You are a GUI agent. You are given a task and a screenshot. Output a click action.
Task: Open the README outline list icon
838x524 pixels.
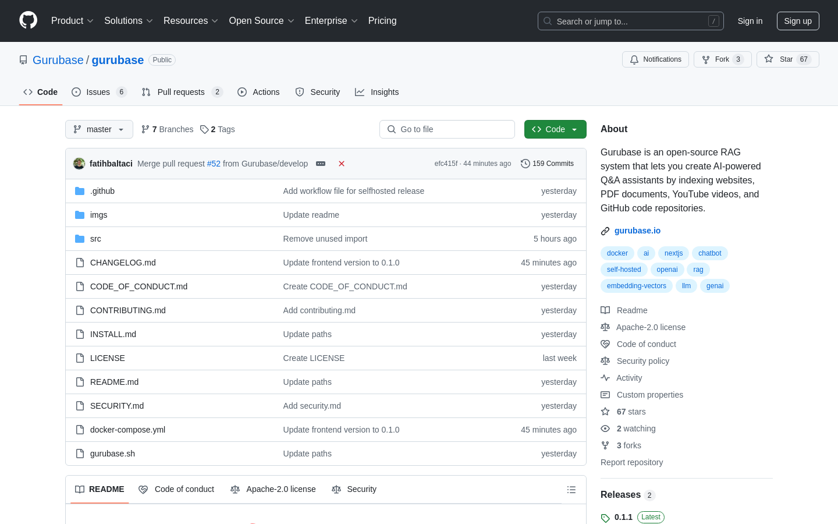(571, 490)
